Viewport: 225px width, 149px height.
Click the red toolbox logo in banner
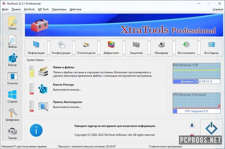point(40,26)
